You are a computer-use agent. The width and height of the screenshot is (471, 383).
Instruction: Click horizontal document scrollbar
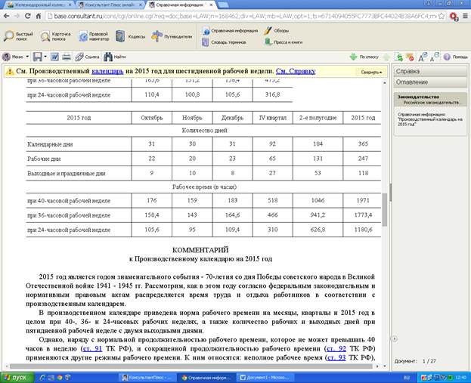click(191, 366)
